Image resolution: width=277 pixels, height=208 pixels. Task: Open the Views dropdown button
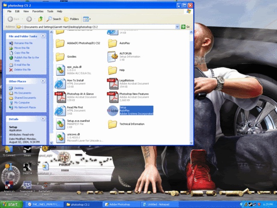click(87, 19)
